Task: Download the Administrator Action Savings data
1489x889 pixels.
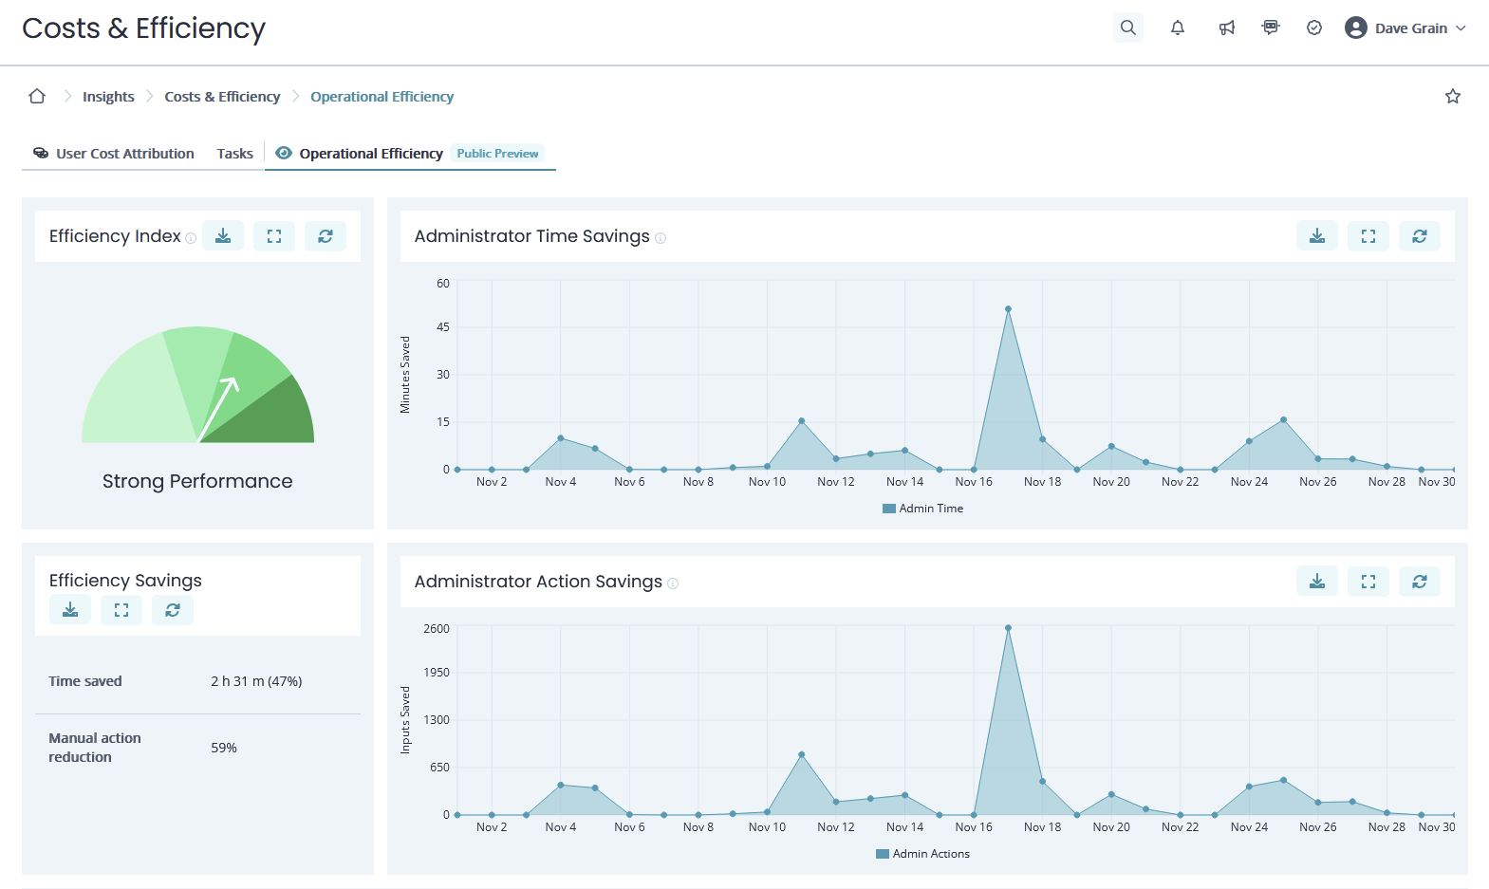Action: [1316, 582]
